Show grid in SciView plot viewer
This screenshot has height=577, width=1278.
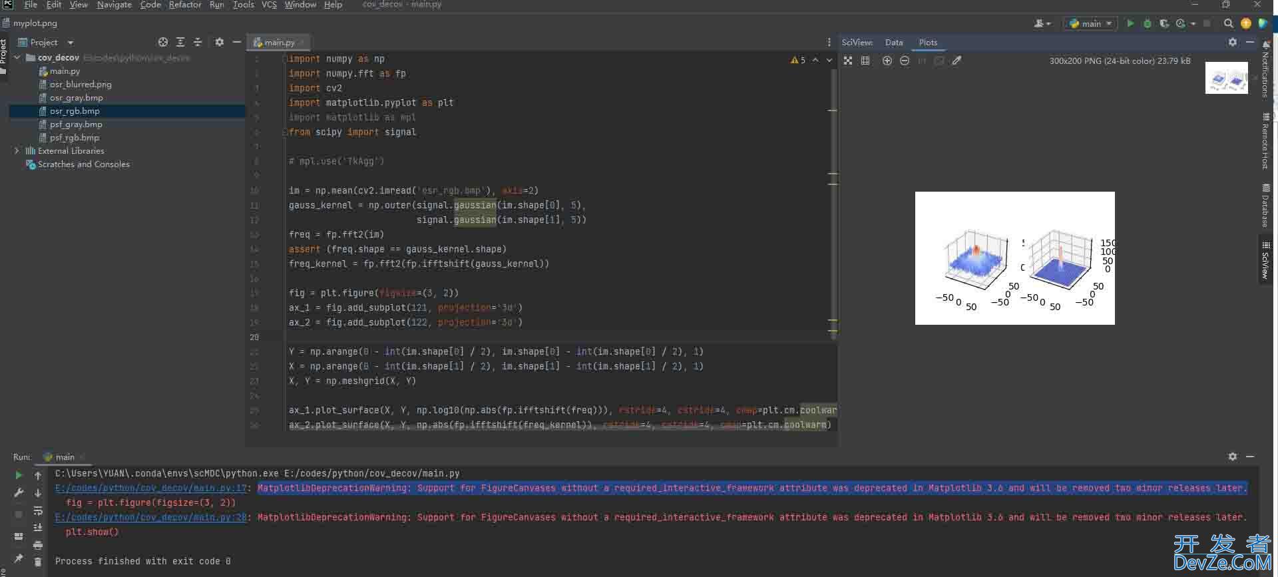(x=865, y=61)
